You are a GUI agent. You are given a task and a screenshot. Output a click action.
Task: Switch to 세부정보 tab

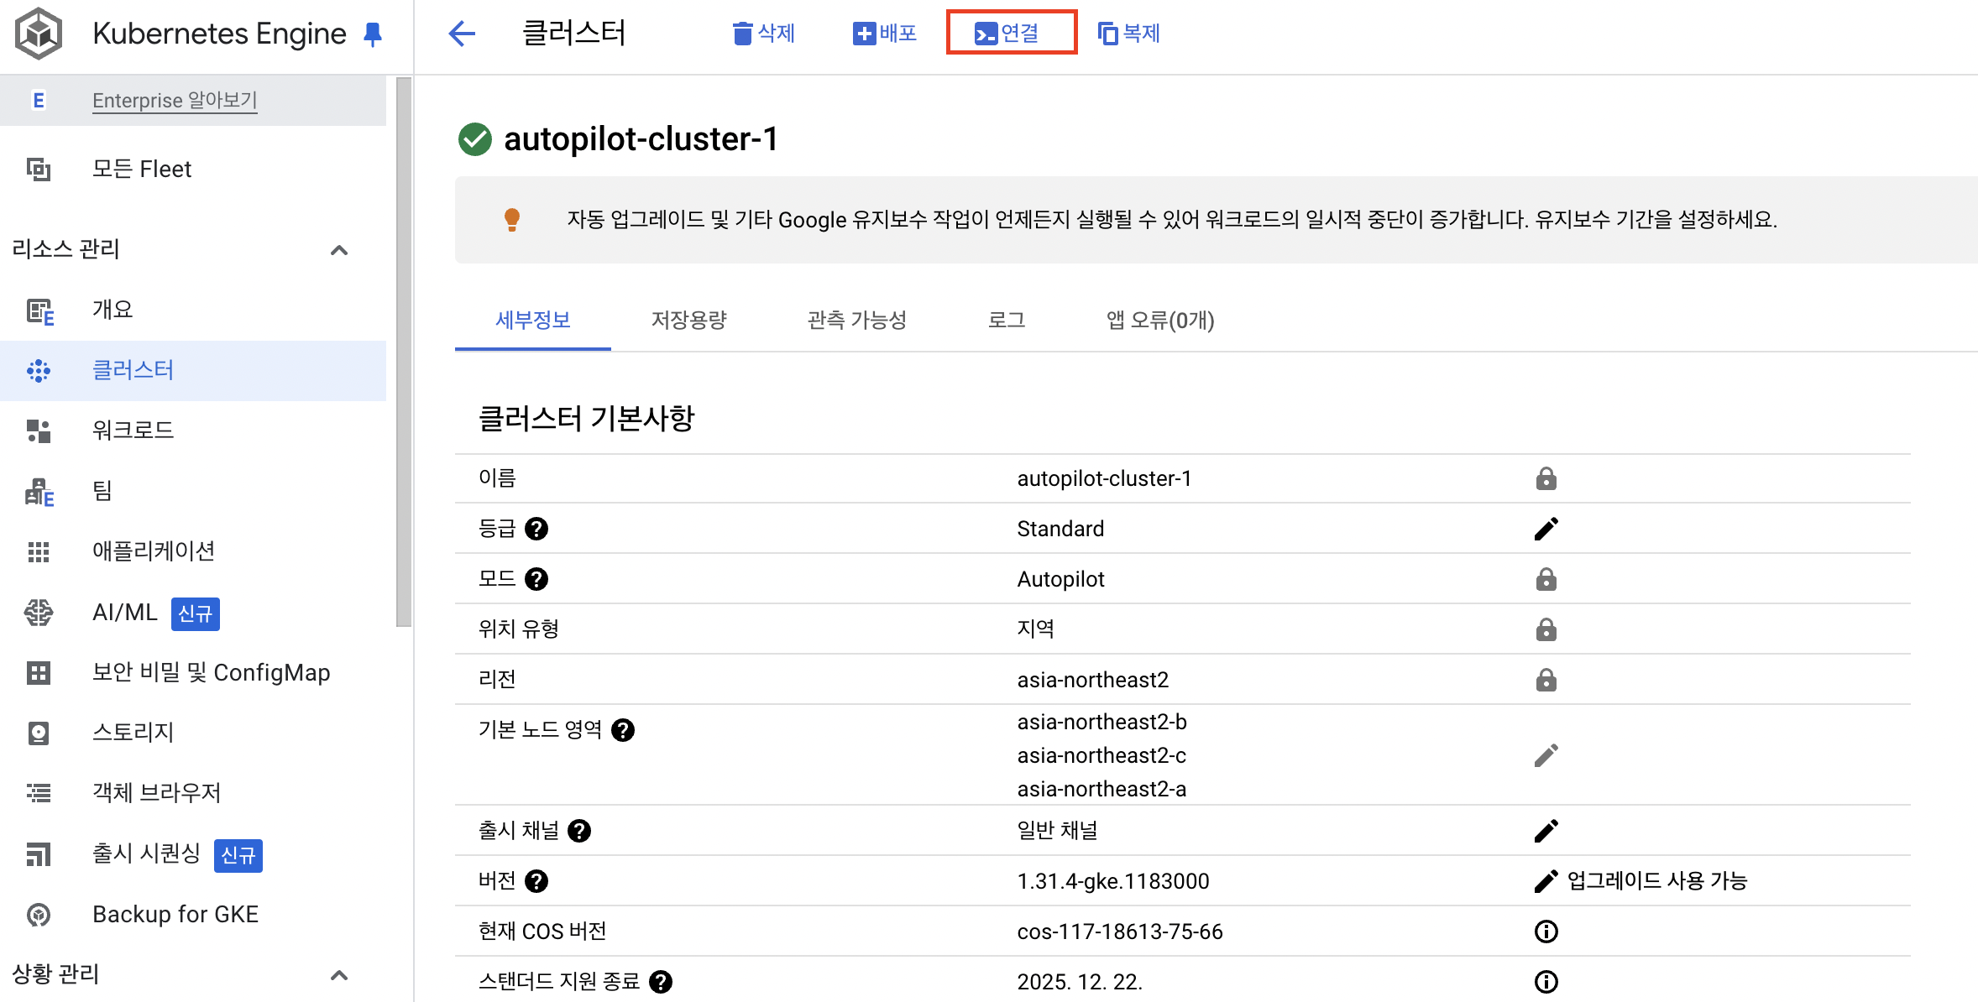[533, 320]
